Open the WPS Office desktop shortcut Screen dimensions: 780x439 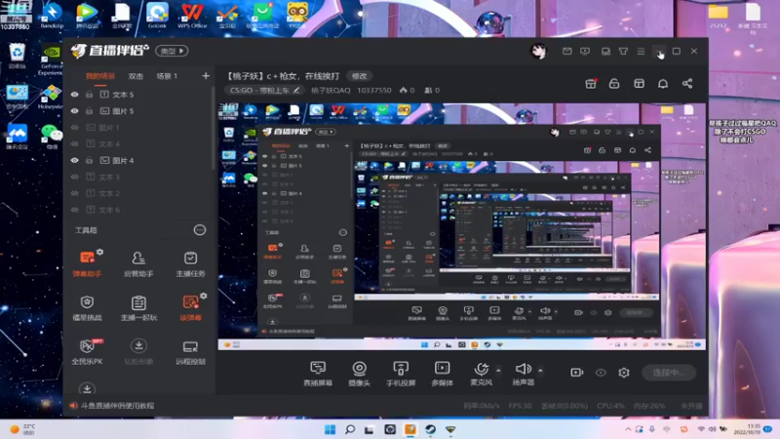tap(192, 16)
